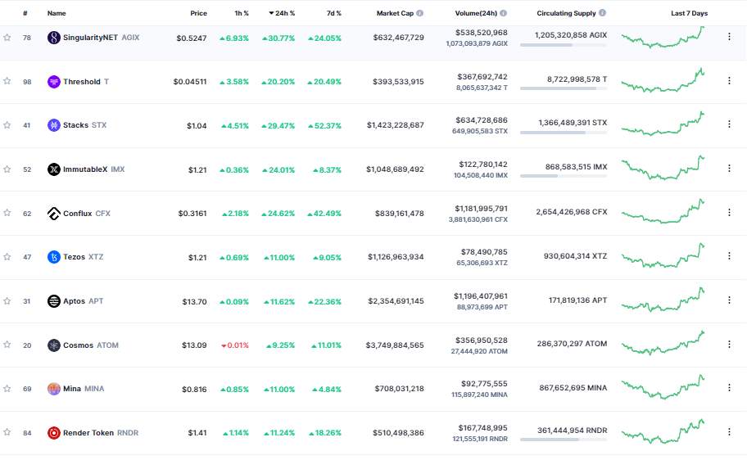Open SingularityNET AGIX coin page

click(101, 38)
